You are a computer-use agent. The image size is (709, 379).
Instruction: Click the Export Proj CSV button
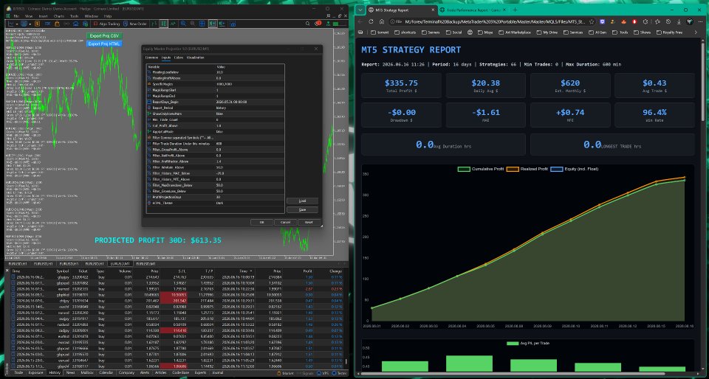click(104, 36)
